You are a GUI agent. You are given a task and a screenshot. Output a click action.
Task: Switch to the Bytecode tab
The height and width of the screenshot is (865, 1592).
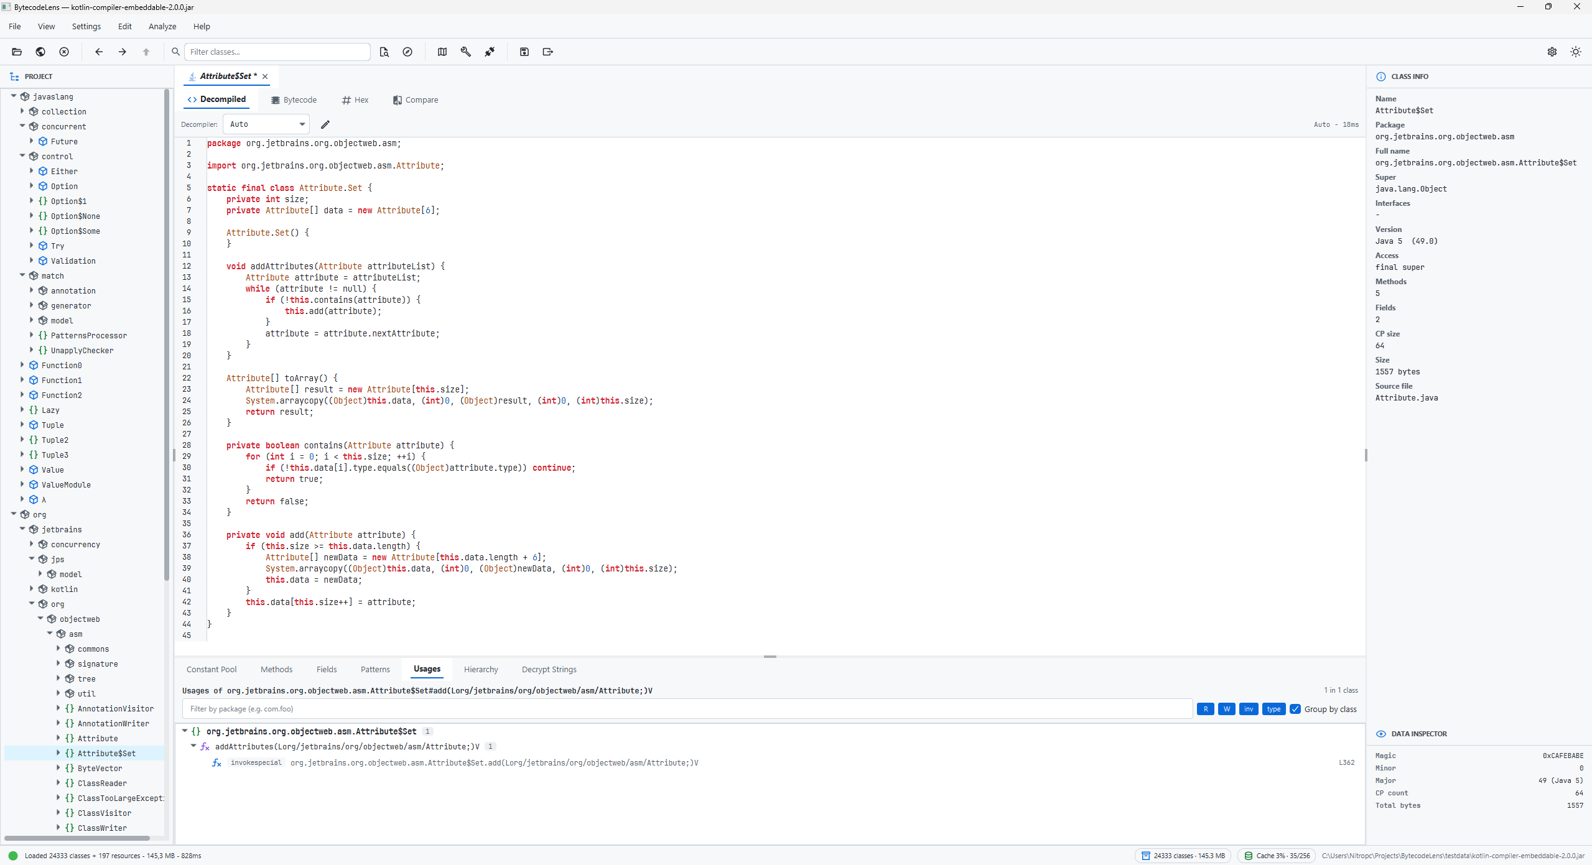pyautogui.click(x=294, y=99)
